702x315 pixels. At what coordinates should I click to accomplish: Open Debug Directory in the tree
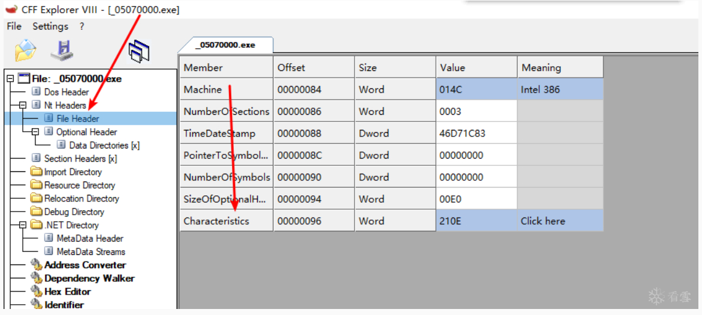pos(75,212)
